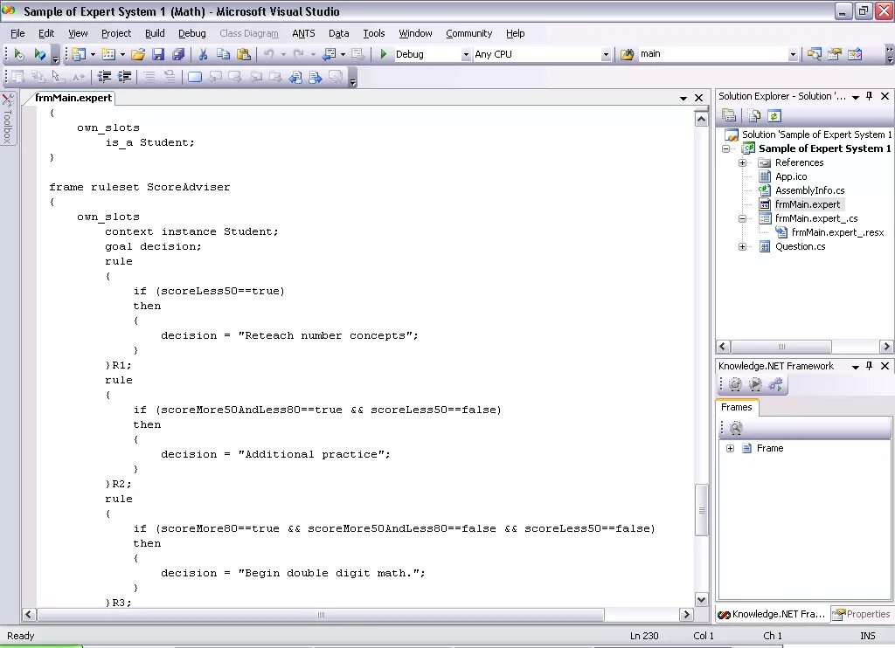Select frmMain.expert in Solution Explorer
The width and height of the screenshot is (895, 648).
point(807,204)
